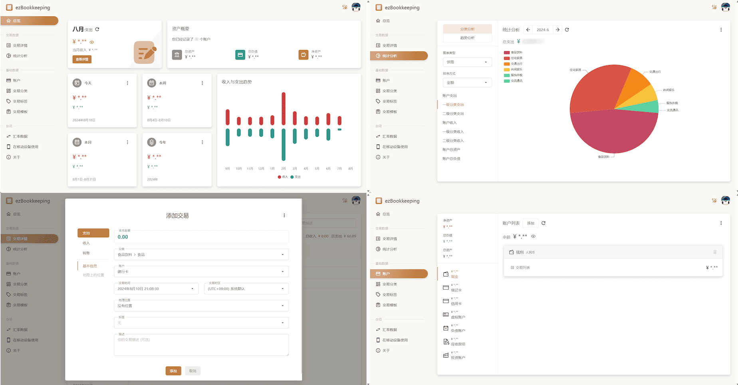Submit transaction with the 添加 button
Screen dimensions: 738x385
point(173,371)
